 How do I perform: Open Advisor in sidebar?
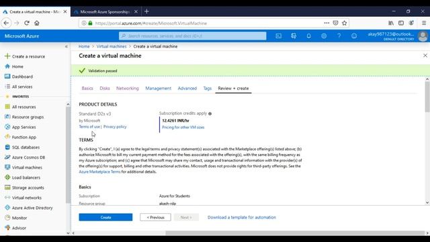coord(15,228)
